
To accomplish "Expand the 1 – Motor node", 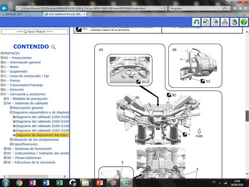I will click(2, 67).
